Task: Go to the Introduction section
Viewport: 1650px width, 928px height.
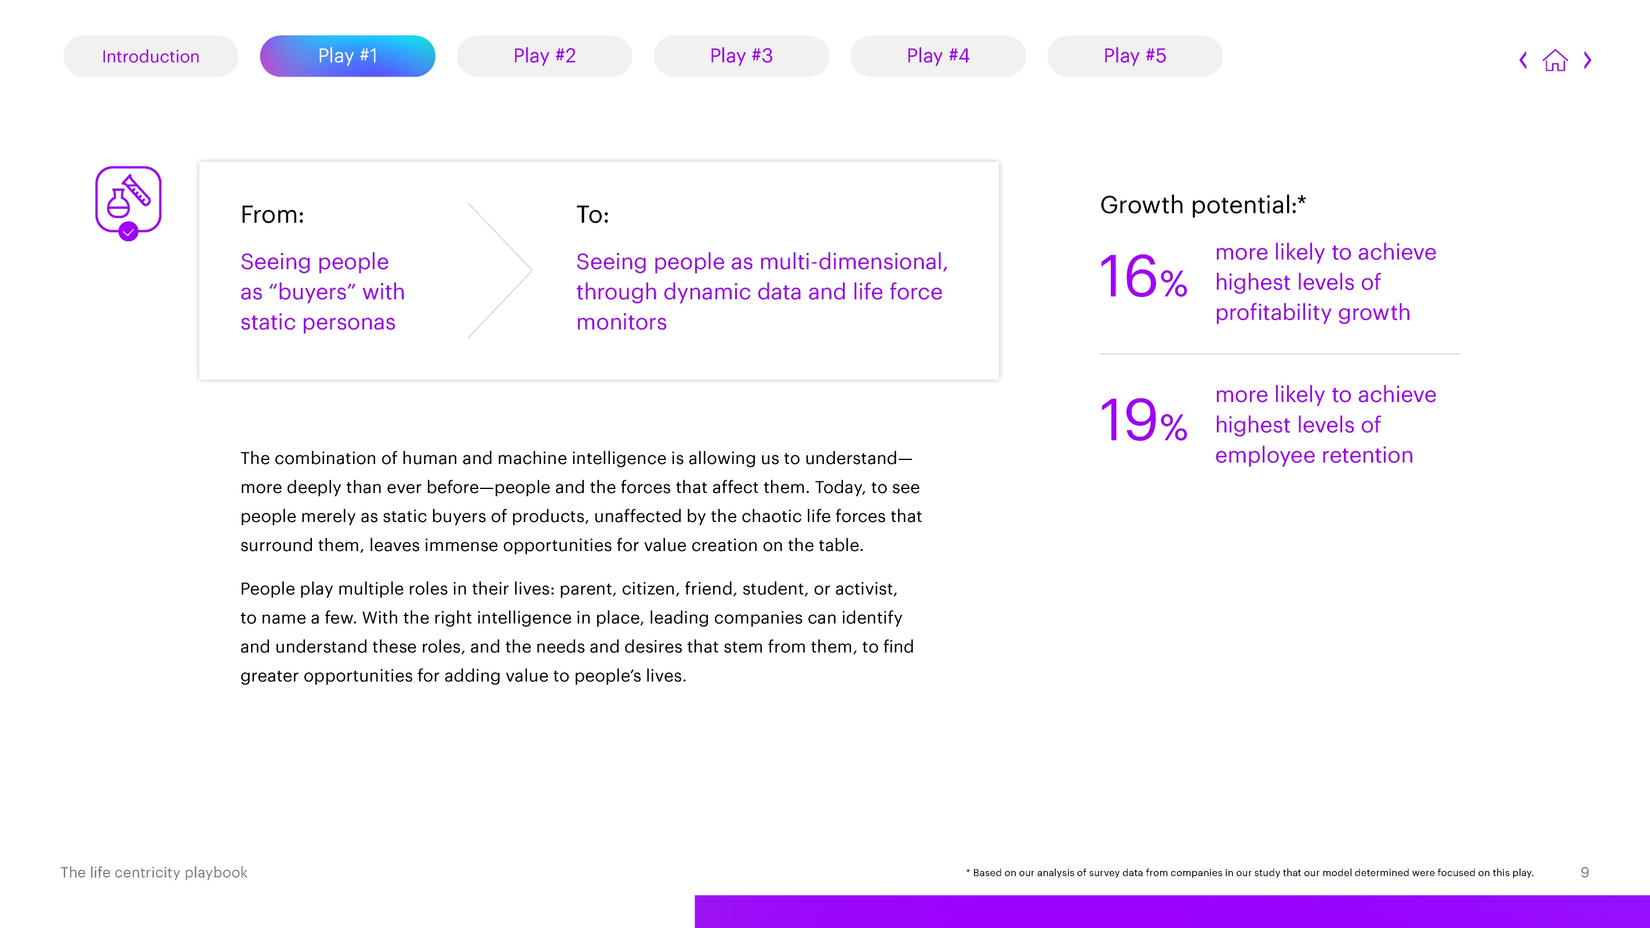Action: [x=151, y=56]
